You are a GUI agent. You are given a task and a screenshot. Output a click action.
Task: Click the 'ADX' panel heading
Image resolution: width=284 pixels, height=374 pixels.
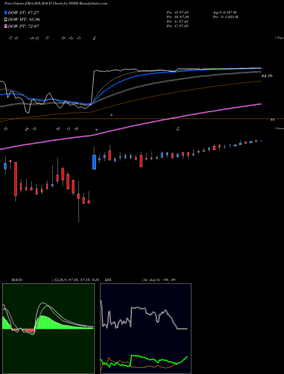tap(108, 280)
